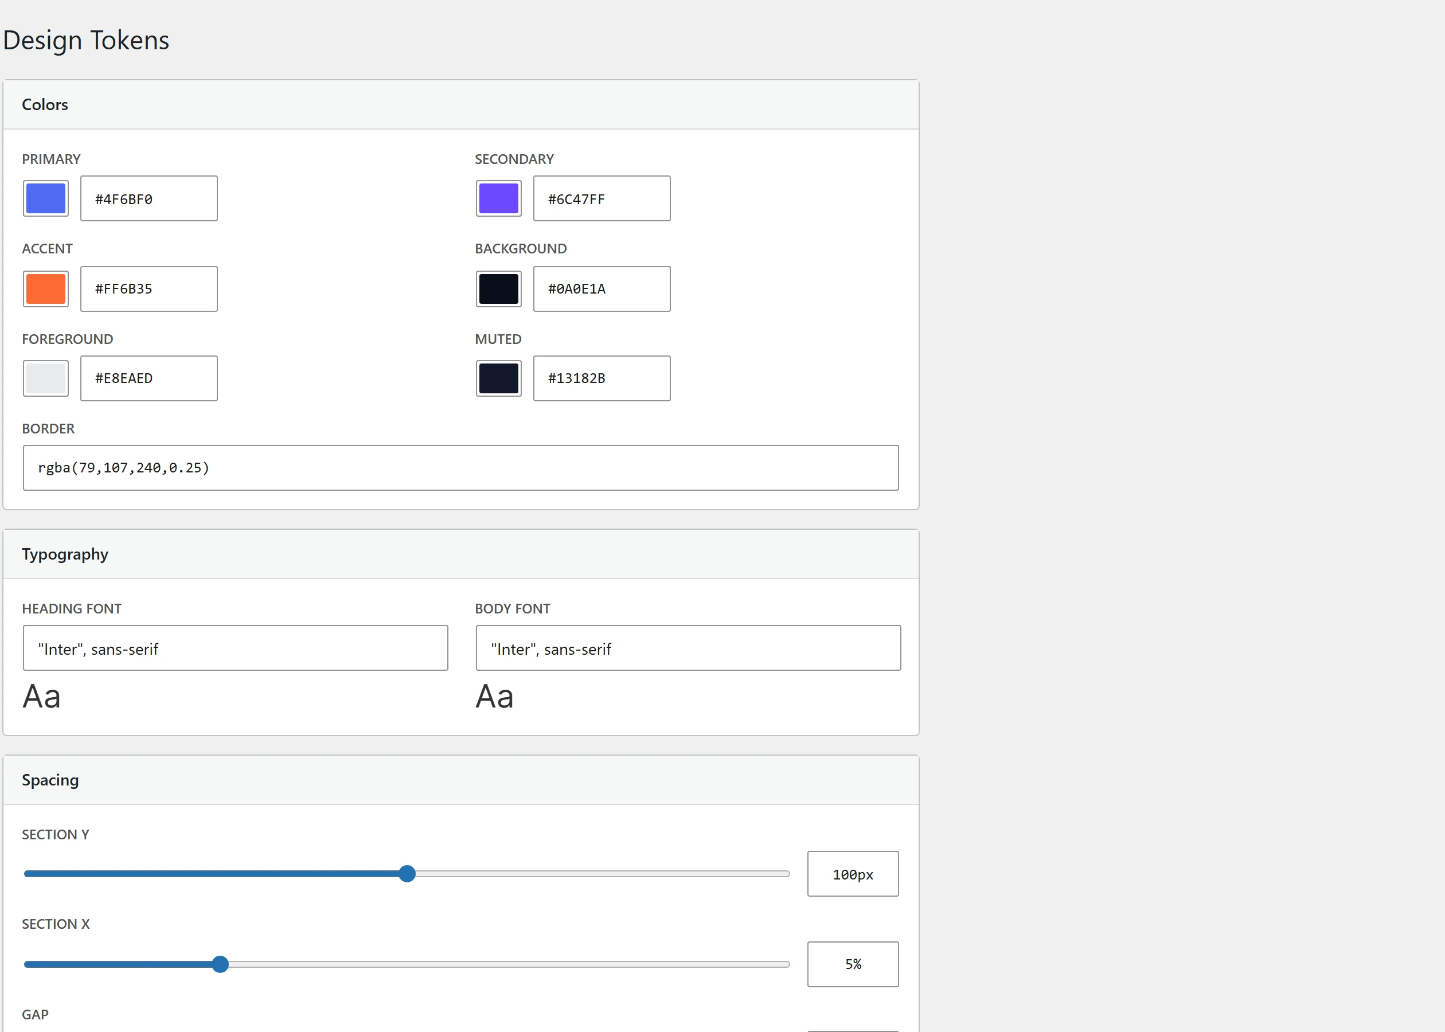Click the Foreground hex field #E8EAED

149,378
